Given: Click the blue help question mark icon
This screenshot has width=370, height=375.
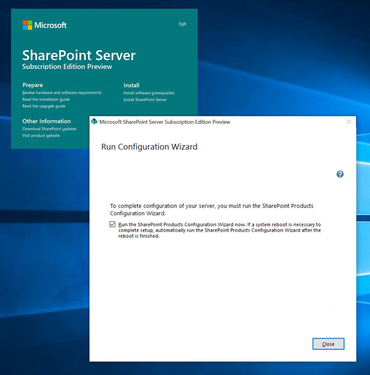Looking at the screenshot, I should point(340,174).
